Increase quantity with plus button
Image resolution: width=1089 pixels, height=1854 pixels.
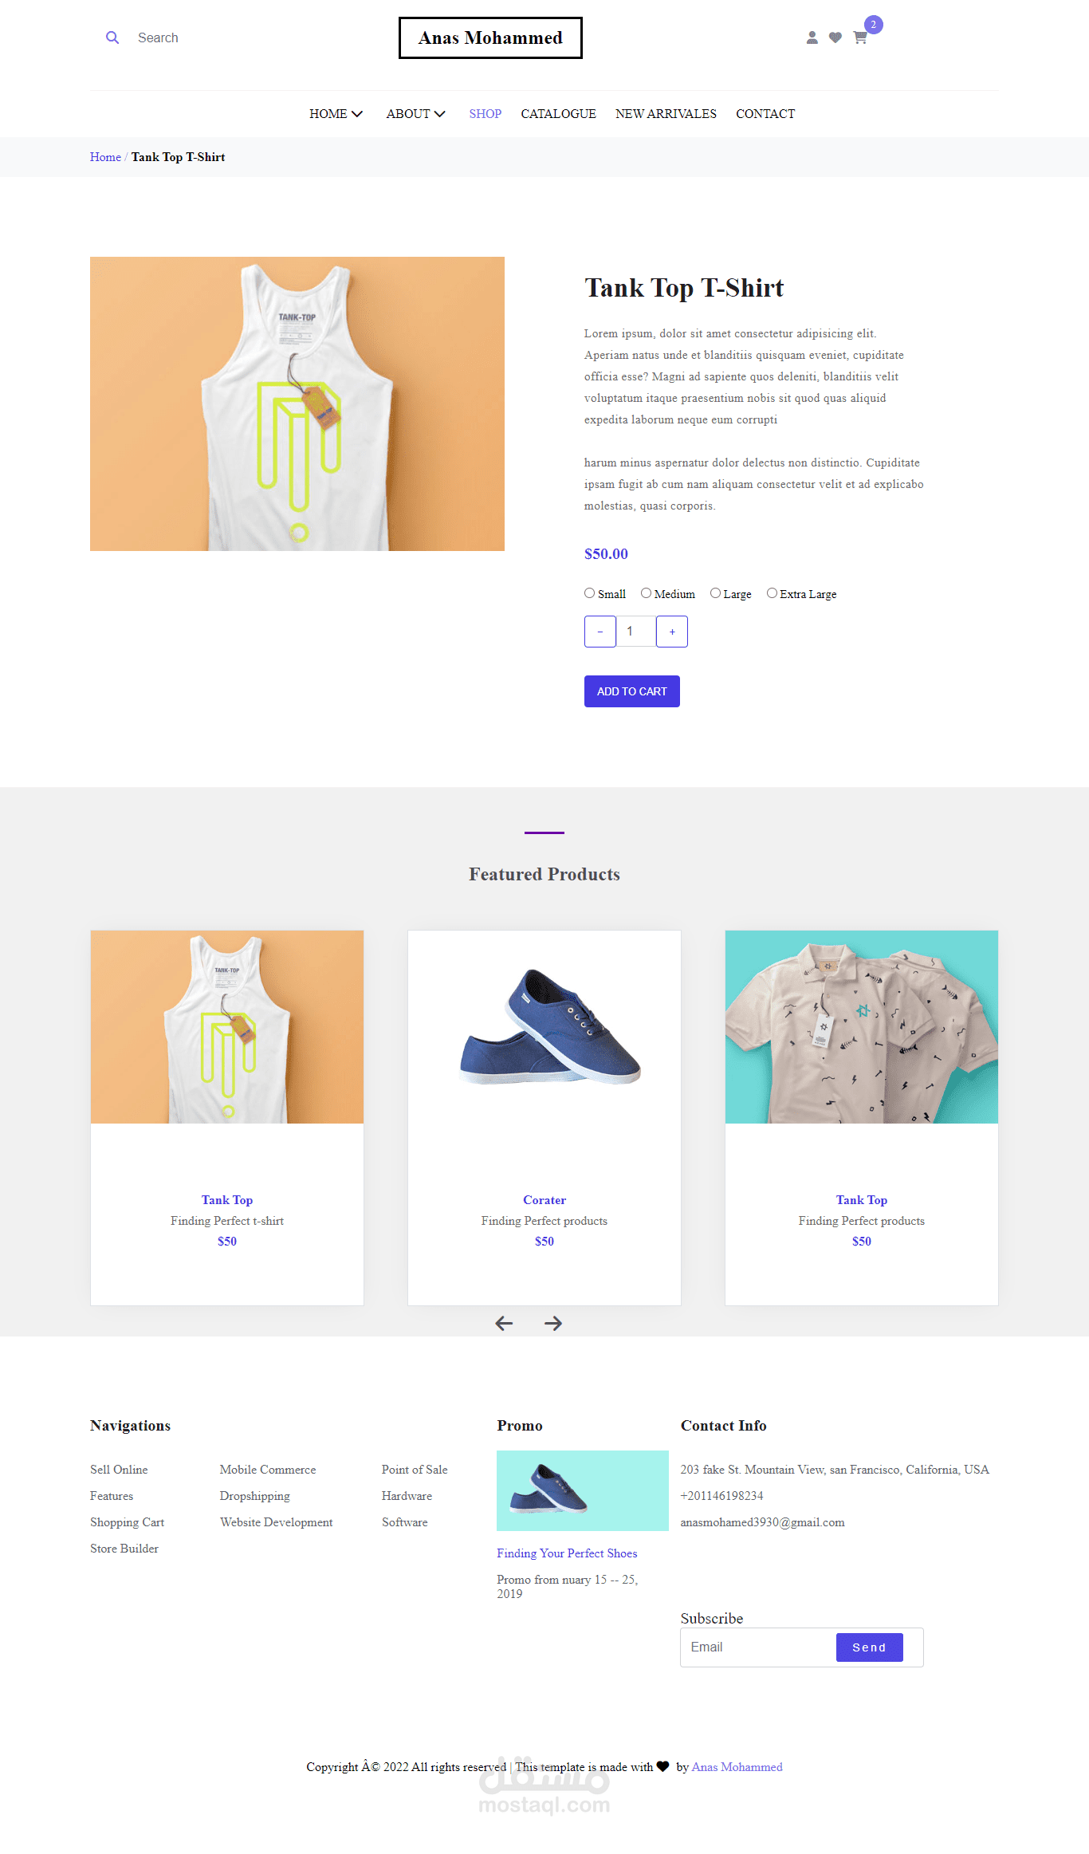[x=672, y=632]
